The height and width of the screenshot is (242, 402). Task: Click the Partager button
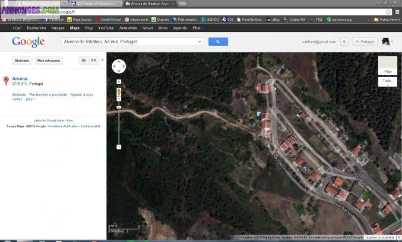point(365,42)
